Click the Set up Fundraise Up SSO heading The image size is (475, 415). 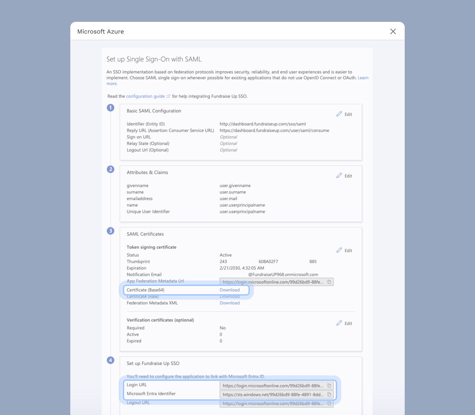coord(153,363)
